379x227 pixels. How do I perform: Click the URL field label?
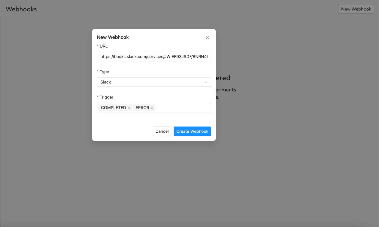click(104, 46)
